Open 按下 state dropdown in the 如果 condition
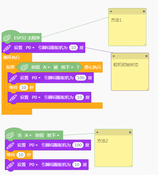This screenshot has height=175, width=158. pos(67,67)
